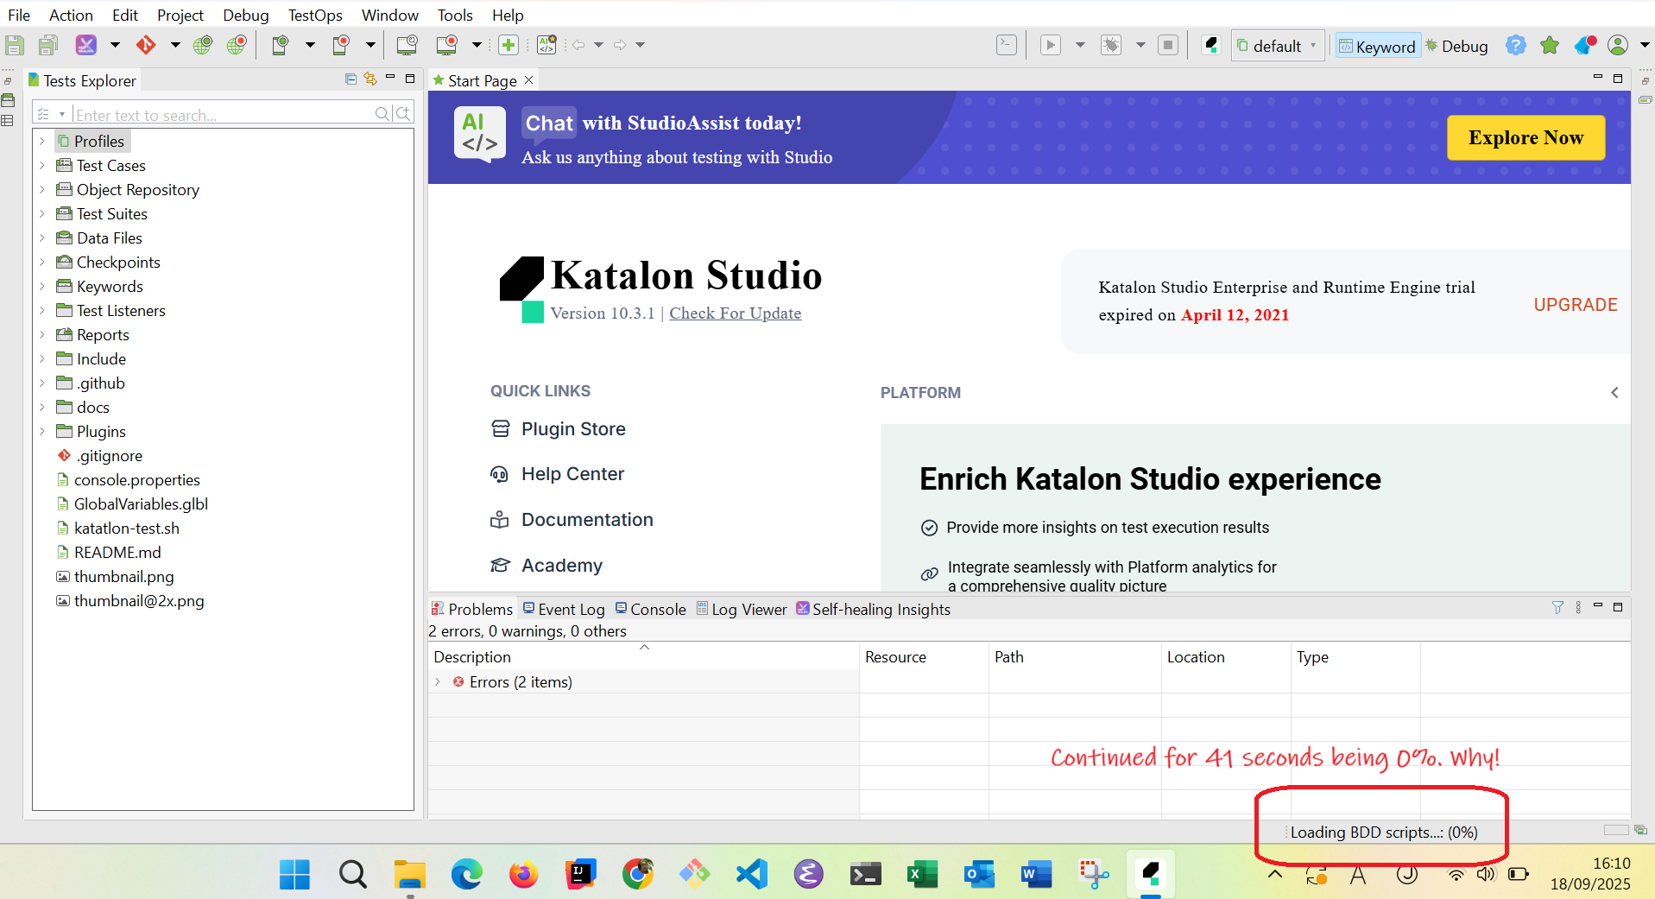Click Collapse All in Tests Explorer
This screenshot has width=1655, height=899.
(351, 79)
